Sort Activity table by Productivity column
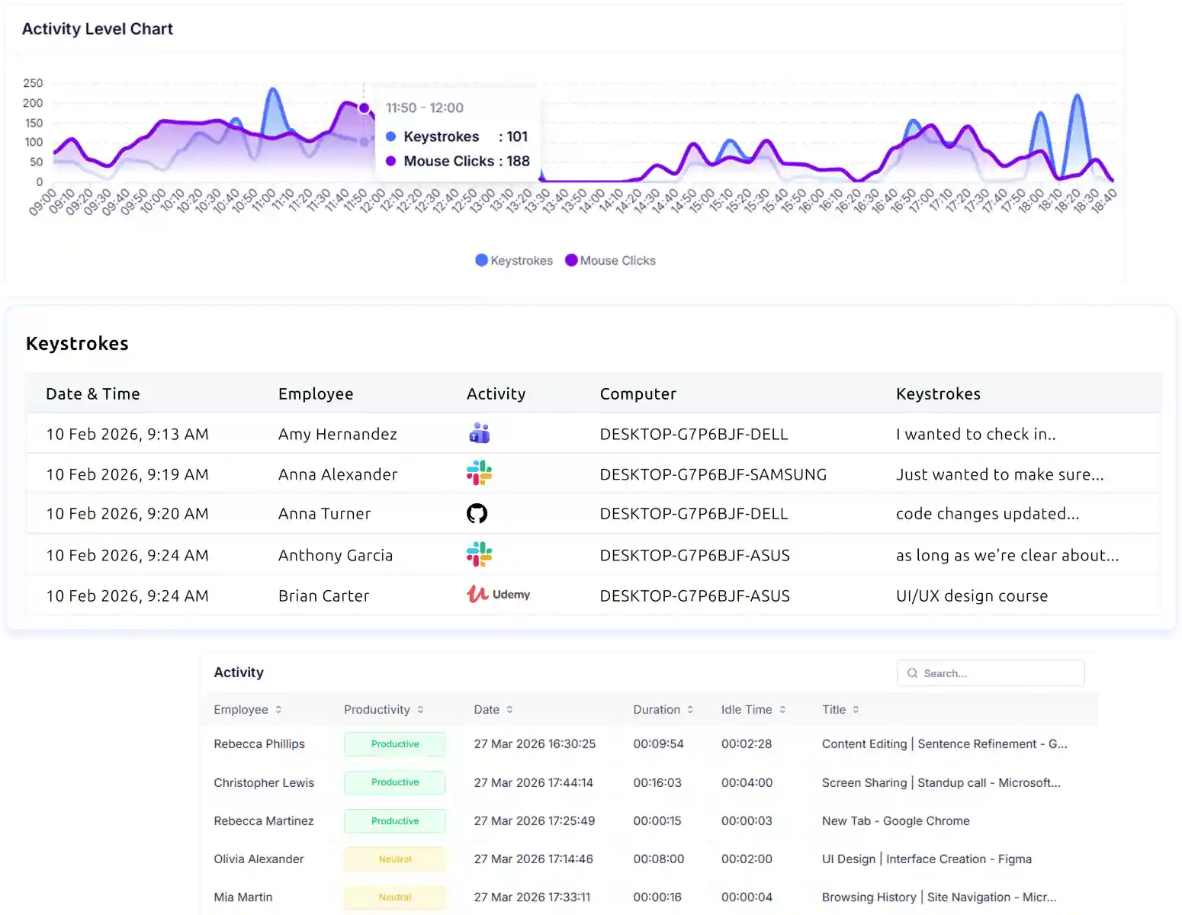Viewport: 1182px width, 915px height. [x=420, y=710]
